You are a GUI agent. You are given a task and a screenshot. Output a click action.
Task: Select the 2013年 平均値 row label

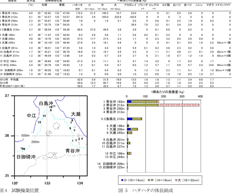(9, 80)
